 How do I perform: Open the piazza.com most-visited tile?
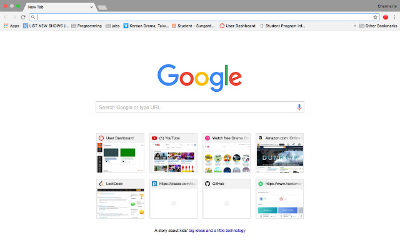(x=174, y=199)
